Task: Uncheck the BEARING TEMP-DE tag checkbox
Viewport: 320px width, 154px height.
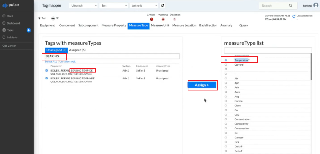Action: click(46, 70)
